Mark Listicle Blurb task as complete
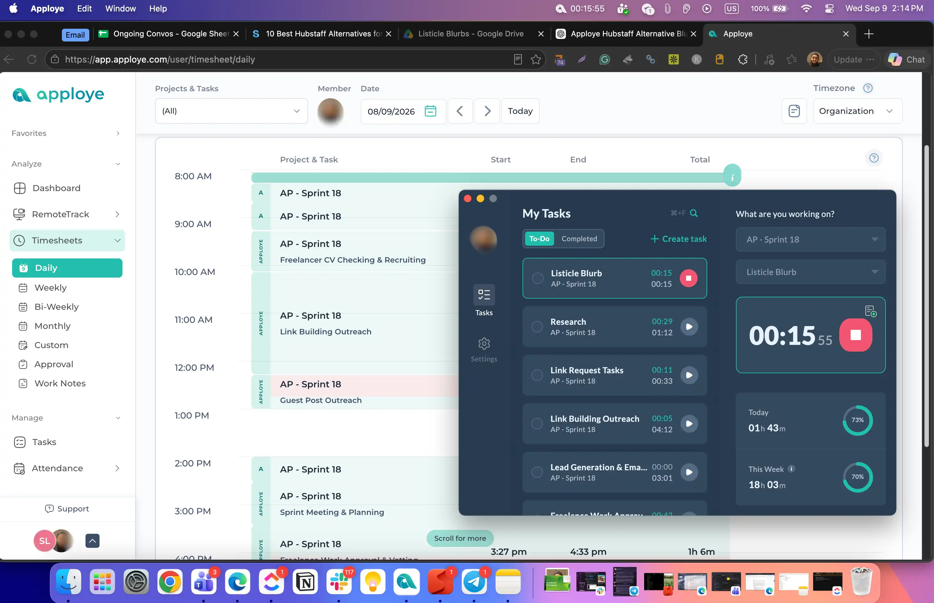Image resolution: width=934 pixels, height=603 pixels. pyautogui.click(x=537, y=279)
